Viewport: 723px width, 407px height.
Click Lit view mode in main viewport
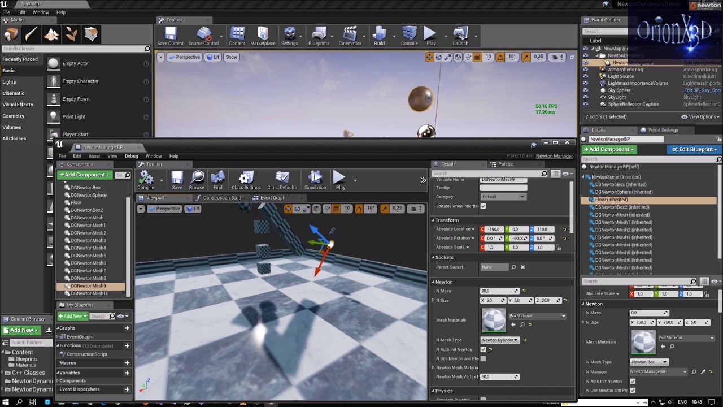click(x=213, y=57)
